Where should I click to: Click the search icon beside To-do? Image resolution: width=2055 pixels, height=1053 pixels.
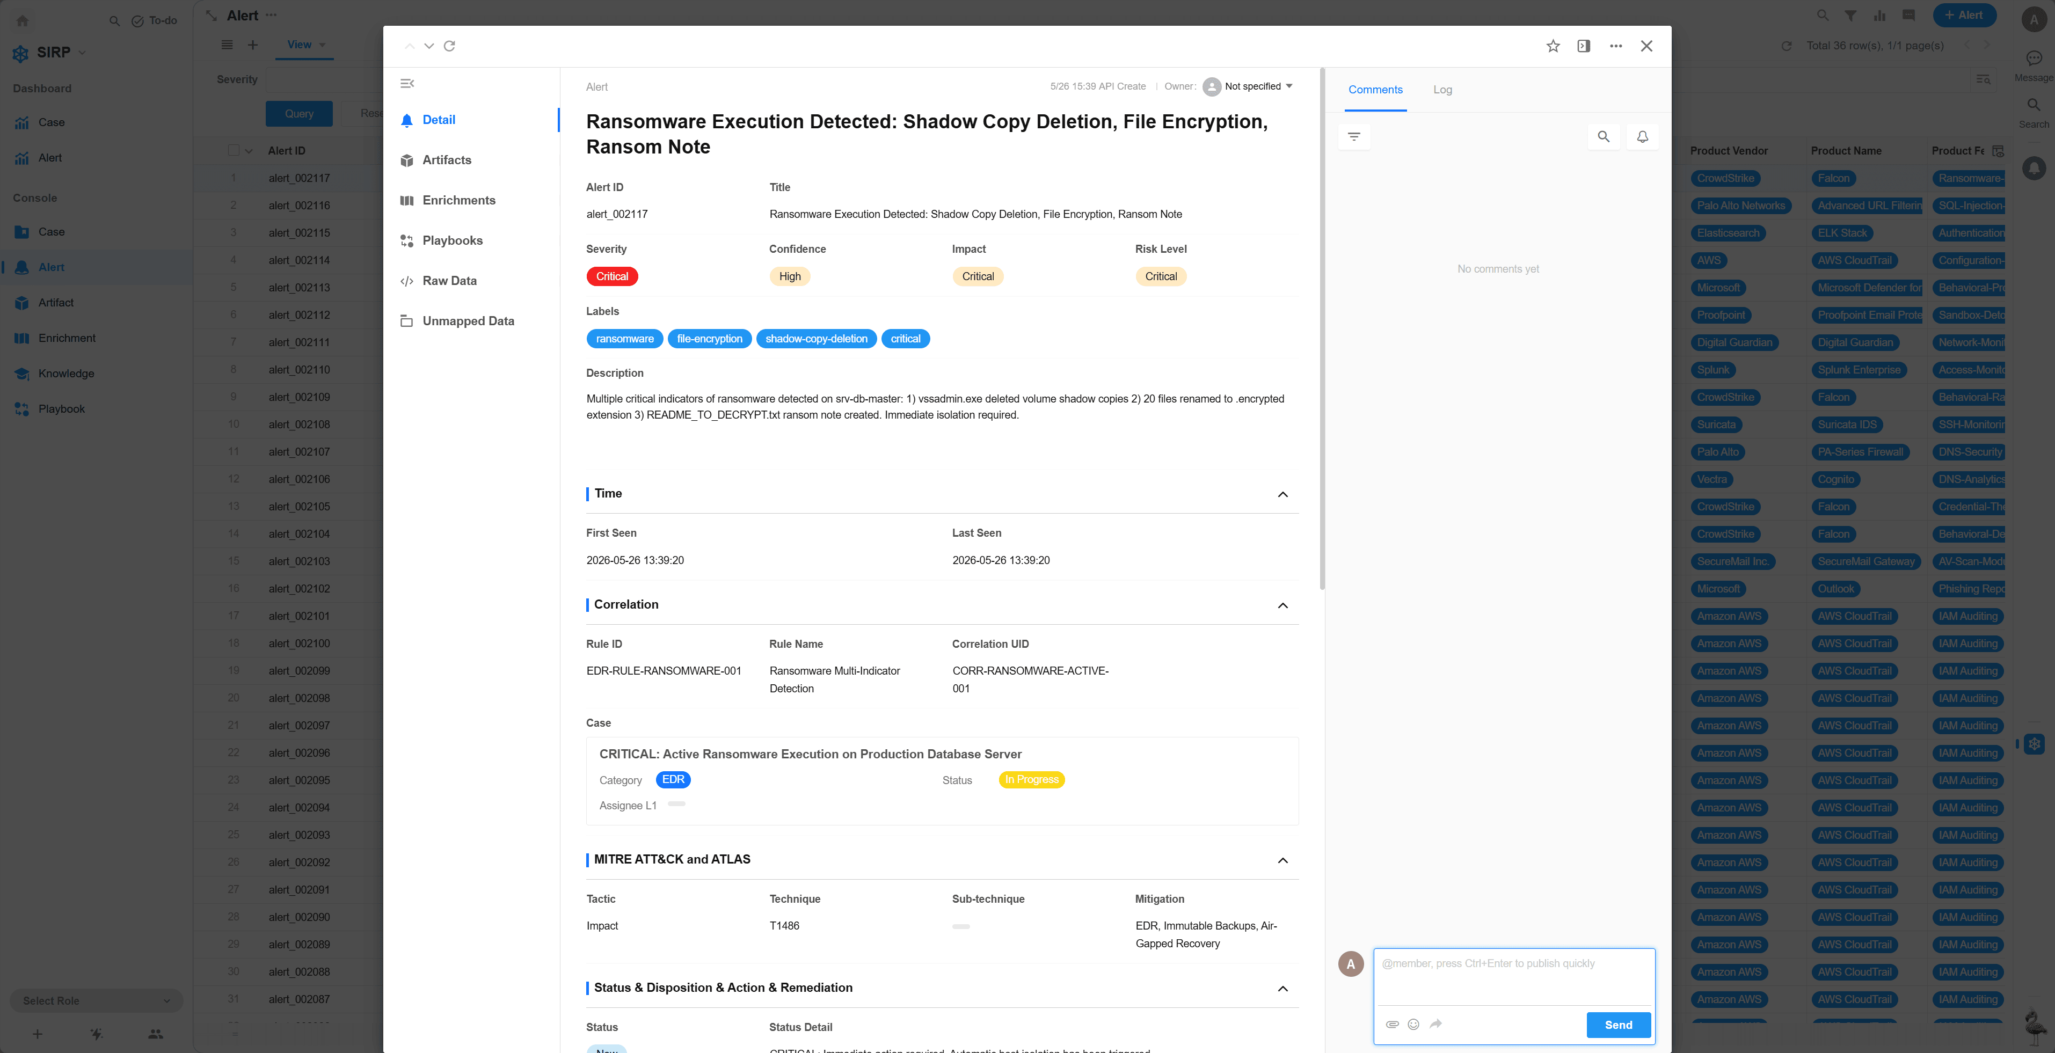point(114,21)
